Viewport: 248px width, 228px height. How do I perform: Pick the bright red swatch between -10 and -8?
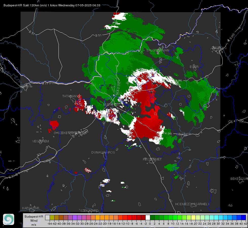129,217
